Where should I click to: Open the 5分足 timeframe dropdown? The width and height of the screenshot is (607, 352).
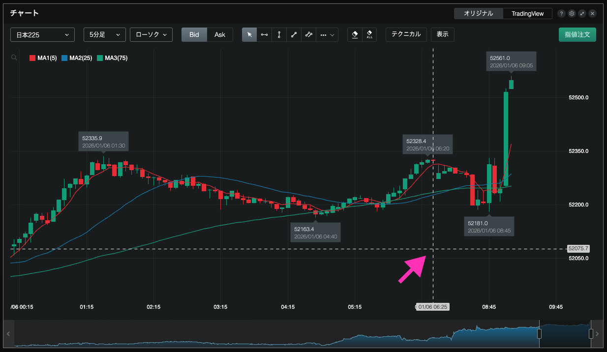104,35
